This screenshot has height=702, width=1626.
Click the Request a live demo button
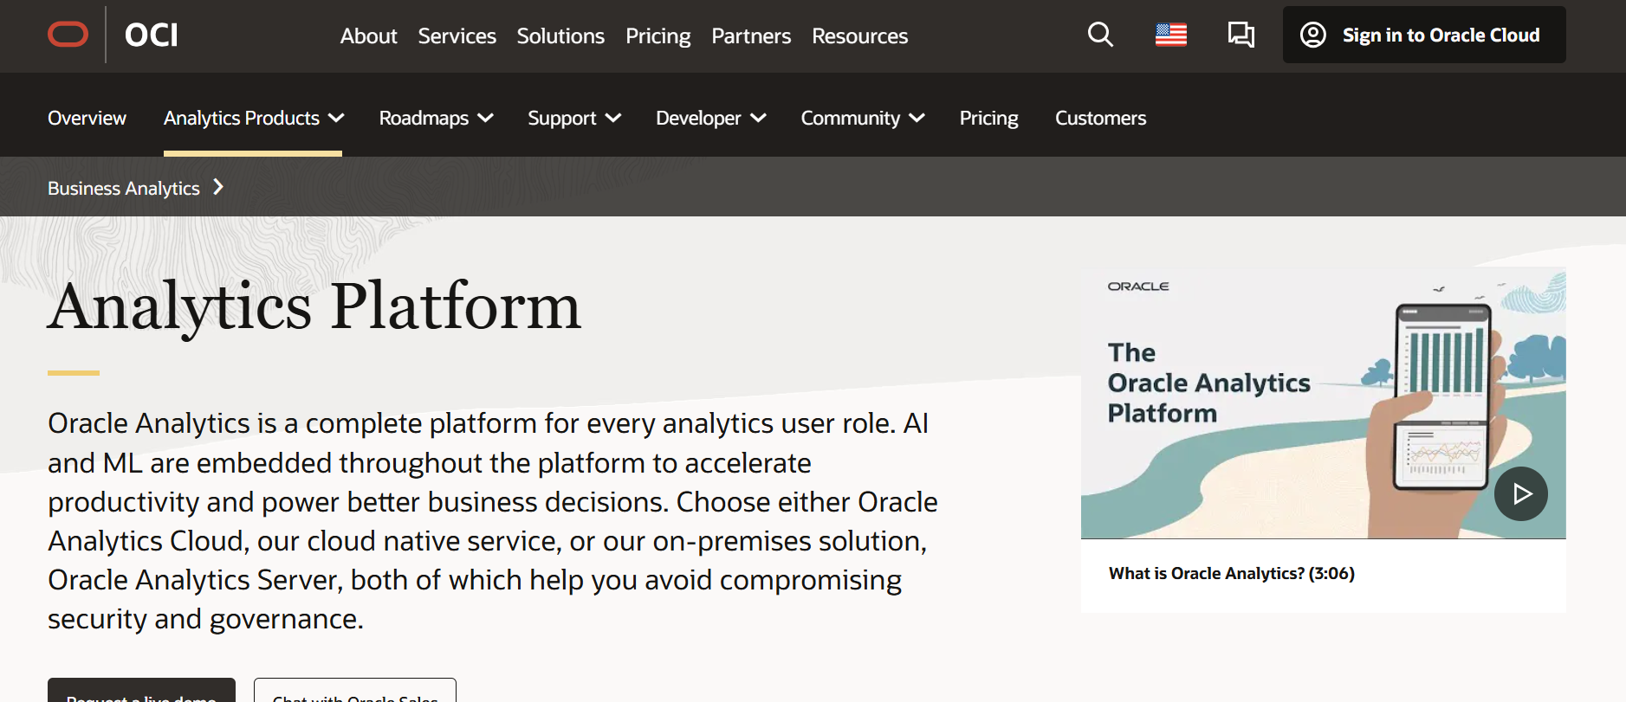click(141, 691)
